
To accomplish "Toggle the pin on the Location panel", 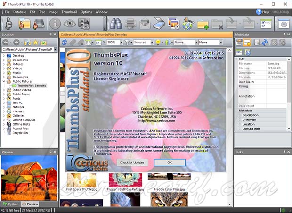I will [x=50, y=34].
